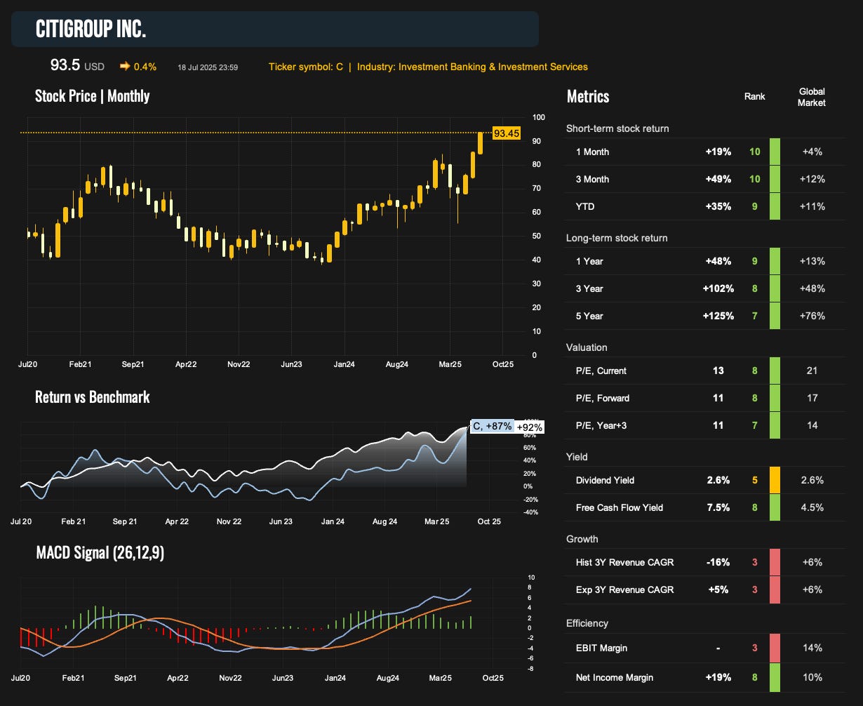
Task: Click the orange price change arrow icon
Action: point(125,67)
